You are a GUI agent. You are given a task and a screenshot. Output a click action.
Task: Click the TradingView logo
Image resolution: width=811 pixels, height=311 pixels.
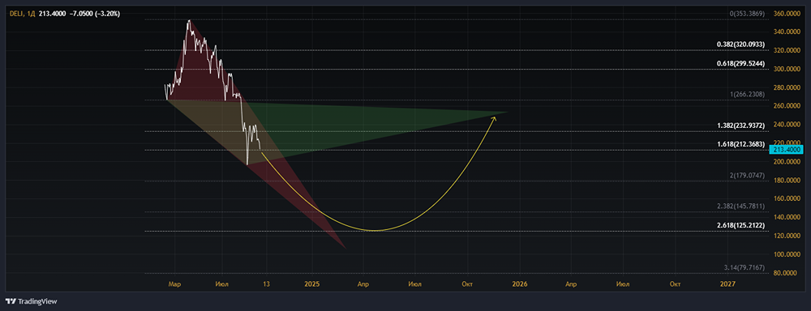(x=31, y=301)
